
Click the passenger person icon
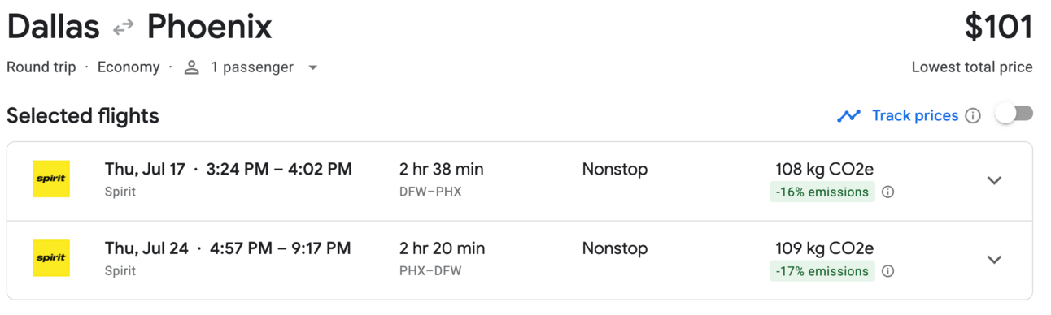coord(192,67)
